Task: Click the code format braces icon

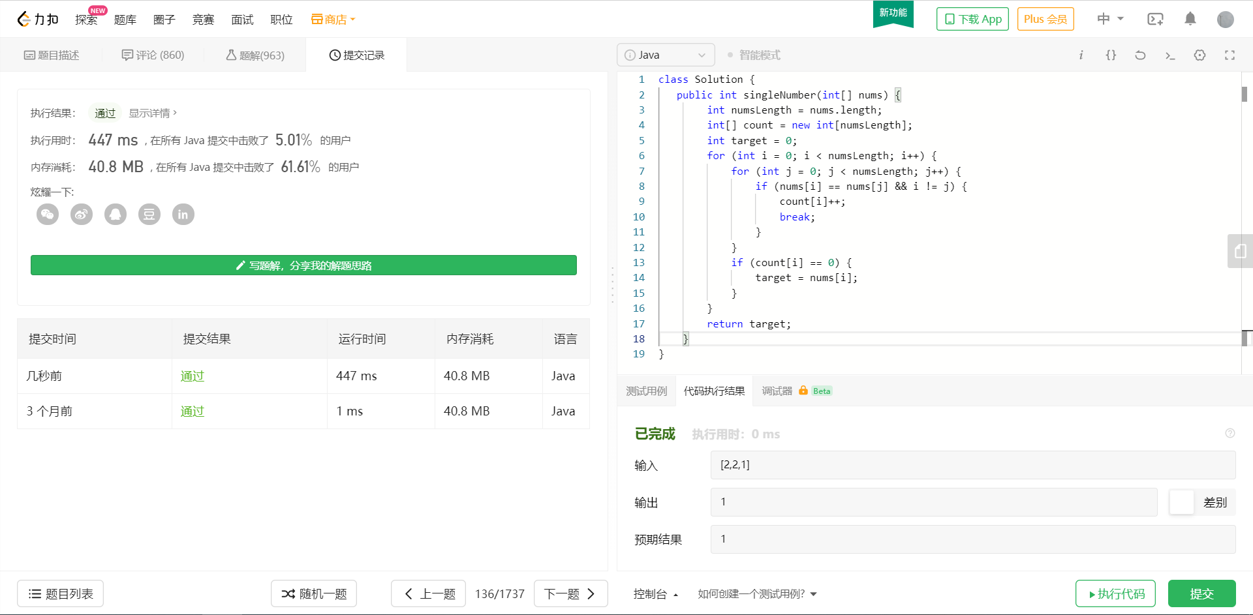Action: 1111,55
